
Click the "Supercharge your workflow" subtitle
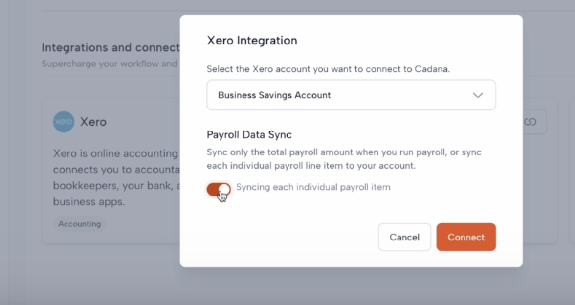point(109,64)
